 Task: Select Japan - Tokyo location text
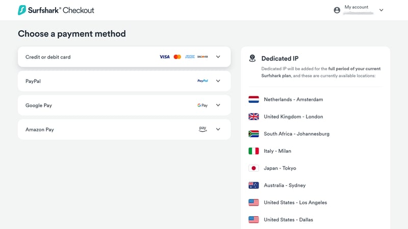[280, 168]
